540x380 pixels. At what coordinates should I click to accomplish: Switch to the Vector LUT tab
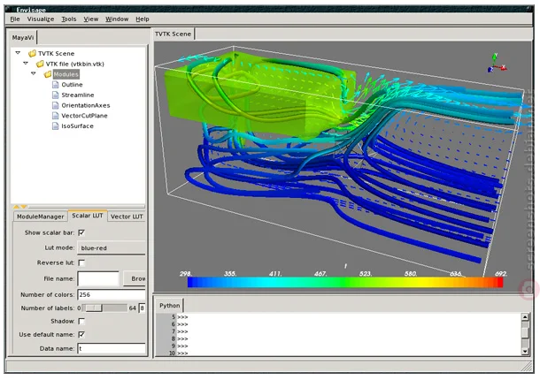click(127, 217)
